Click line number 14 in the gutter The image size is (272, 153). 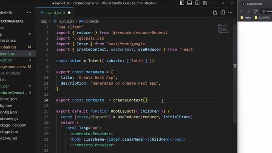click(46, 100)
